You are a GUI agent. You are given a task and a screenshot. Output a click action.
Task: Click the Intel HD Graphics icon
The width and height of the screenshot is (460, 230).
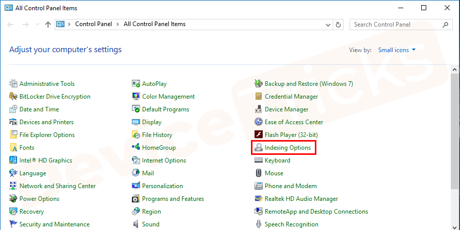(x=13, y=160)
